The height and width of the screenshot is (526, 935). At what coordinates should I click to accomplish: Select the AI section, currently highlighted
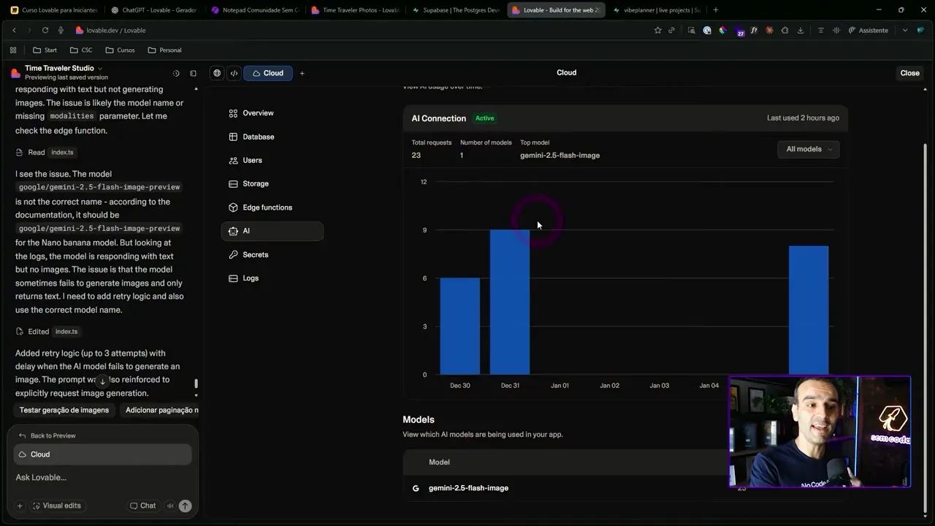246,231
